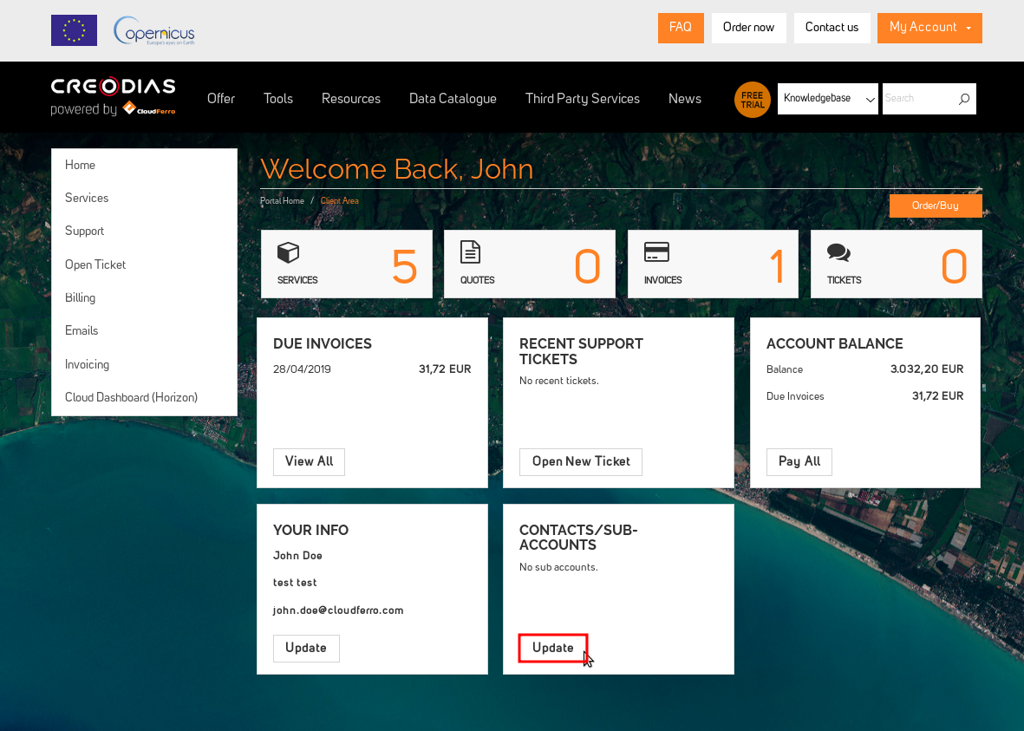Open the Knowledgebase search scope dropdown
The height and width of the screenshot is (731, 1024).
click(827, 99)
